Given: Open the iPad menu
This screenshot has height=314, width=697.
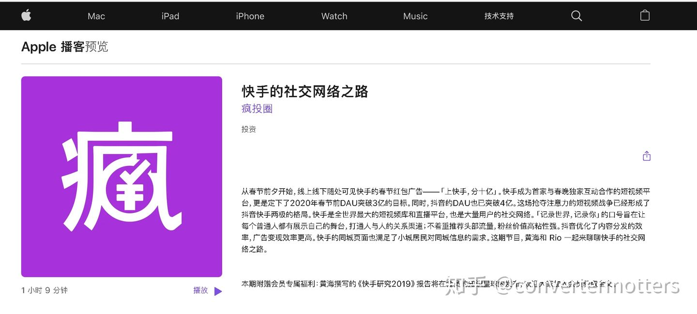Looking at the screenshot, I should click(x=170, y=16).
